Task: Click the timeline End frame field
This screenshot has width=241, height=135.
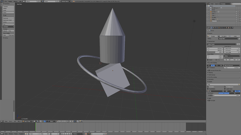Action: 45,134
